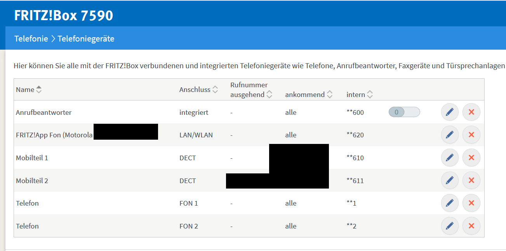This screenshot has height=251, width=506.
Task: Click the FON 2 connection cell
Action: [x=189, y=226]
